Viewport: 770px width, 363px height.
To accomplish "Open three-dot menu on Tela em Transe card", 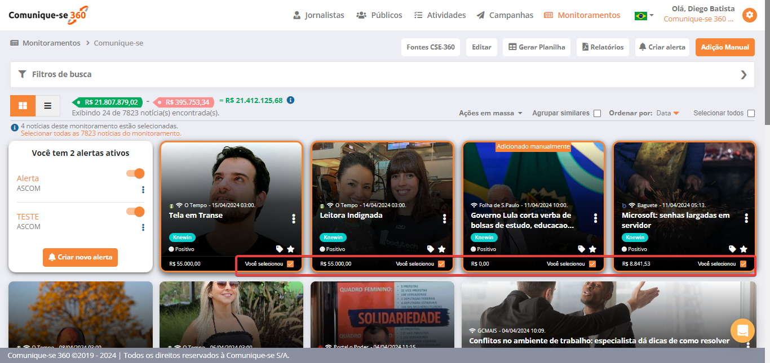I will pyautogui.click(x=294, y=218).
